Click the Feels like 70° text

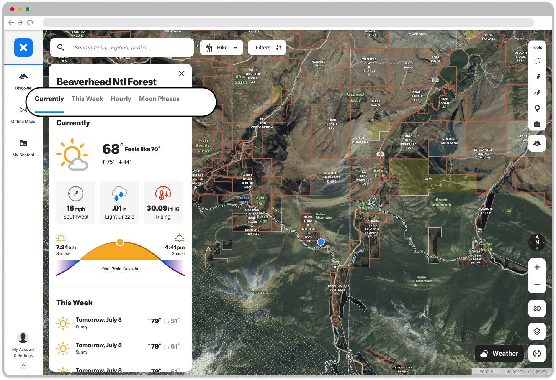(142, 149)
